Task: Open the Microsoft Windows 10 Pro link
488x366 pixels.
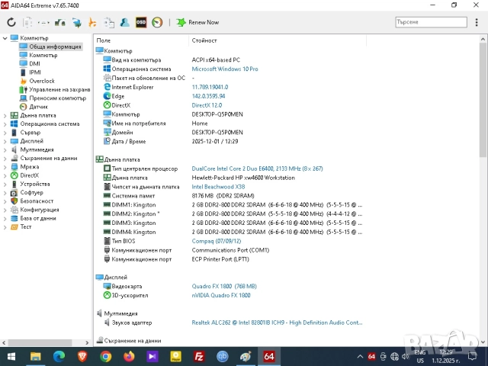Action: coord(225,69)
